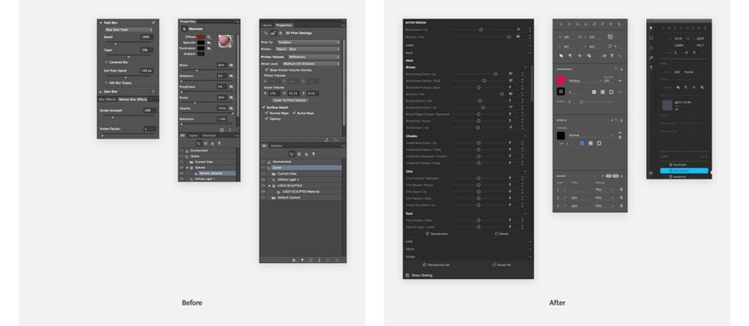Select the pen tool in dark toolbar

[650, 58]
